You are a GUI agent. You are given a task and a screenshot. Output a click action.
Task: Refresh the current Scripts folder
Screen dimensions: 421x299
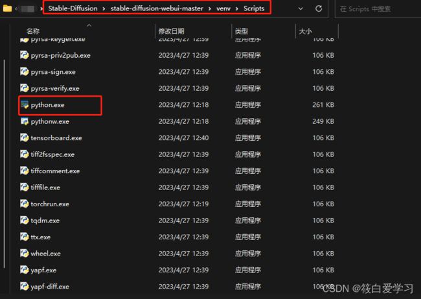pos(319,9)
